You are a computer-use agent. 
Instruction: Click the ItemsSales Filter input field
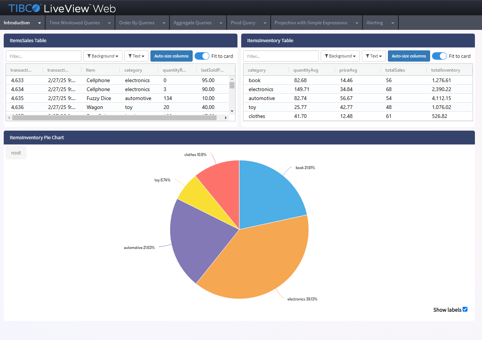tap(43, 56)
